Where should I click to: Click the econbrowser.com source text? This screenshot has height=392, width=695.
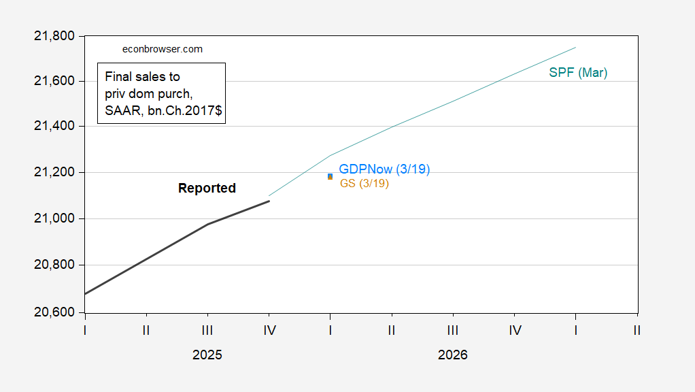tap(162, 49)
